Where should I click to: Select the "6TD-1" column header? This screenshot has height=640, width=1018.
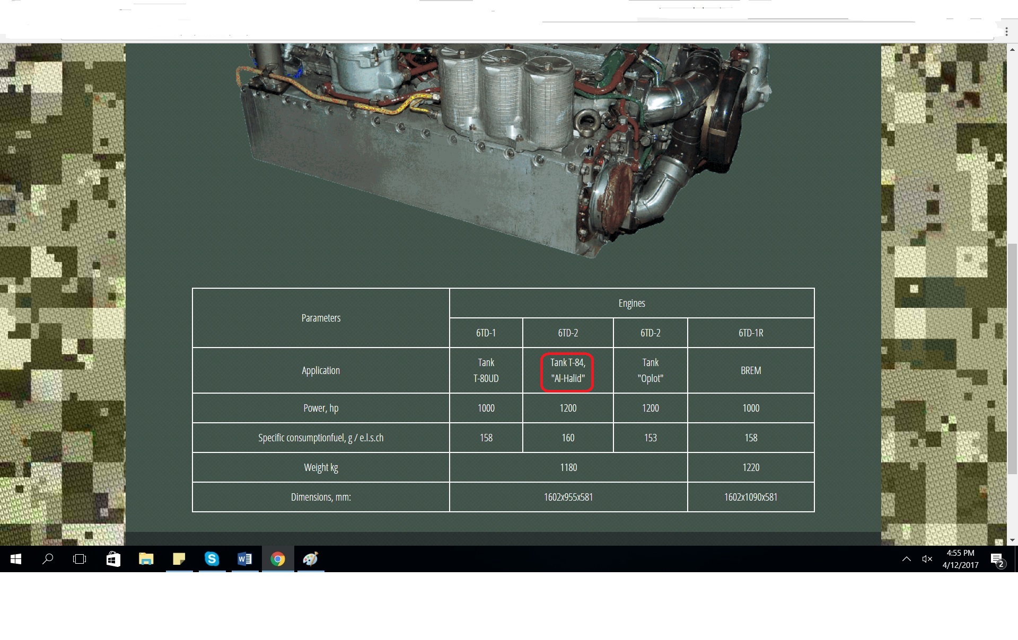[486, 333]
